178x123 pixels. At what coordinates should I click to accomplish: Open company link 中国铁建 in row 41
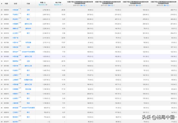[x=15, y=85]
